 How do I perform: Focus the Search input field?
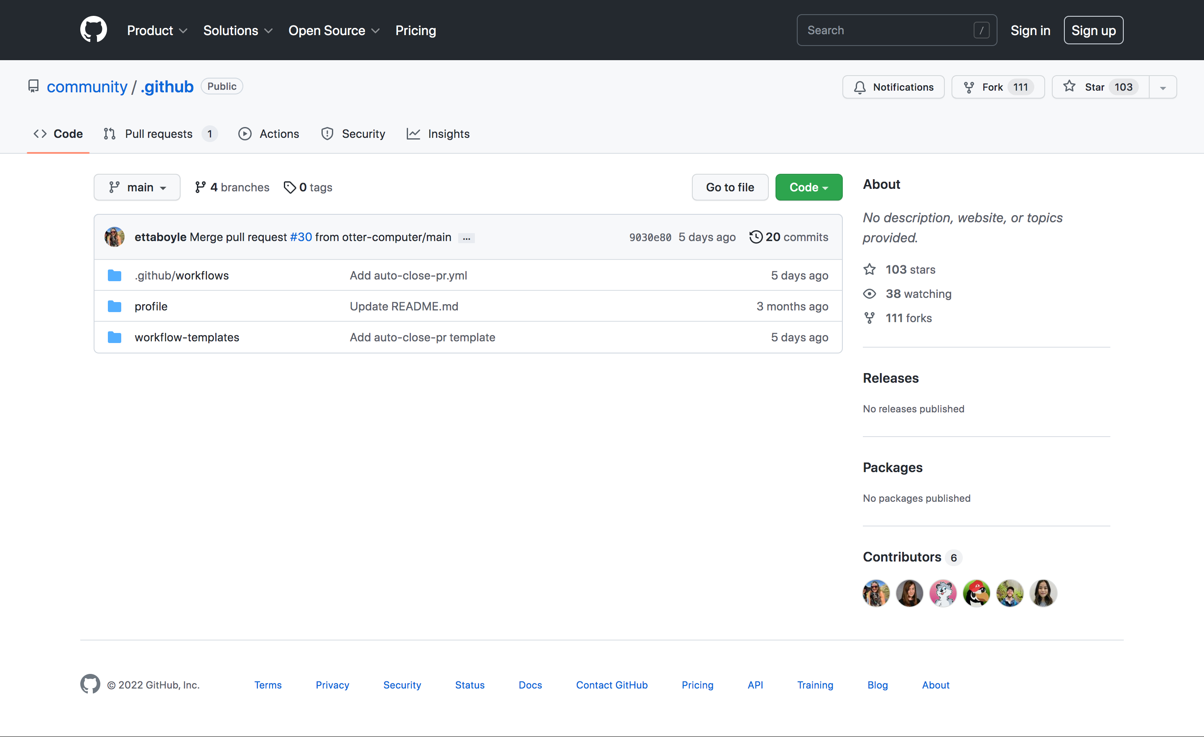point(897,30)
